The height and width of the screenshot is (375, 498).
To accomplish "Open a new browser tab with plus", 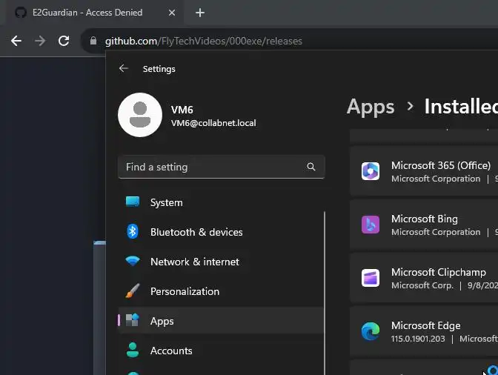I will (x=200, y=13).
